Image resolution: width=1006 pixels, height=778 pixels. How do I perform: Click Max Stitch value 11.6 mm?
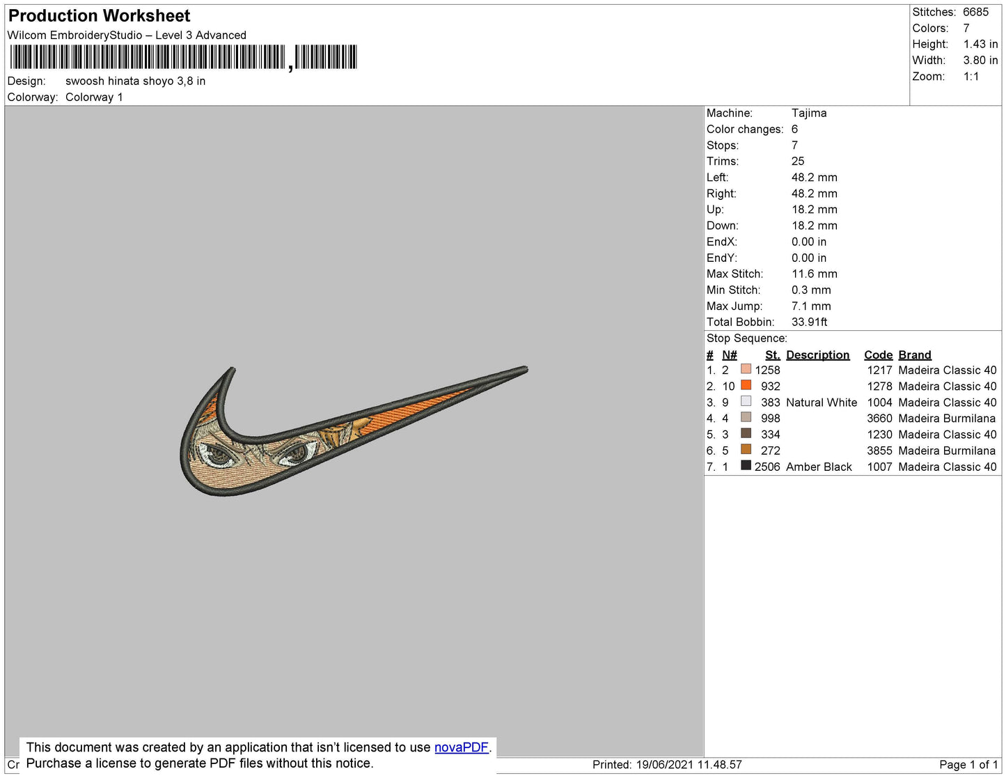(815, 274)
